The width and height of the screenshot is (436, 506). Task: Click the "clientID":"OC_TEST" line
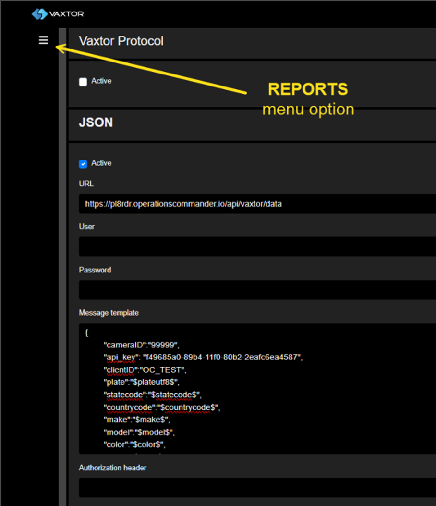point(145,370)
